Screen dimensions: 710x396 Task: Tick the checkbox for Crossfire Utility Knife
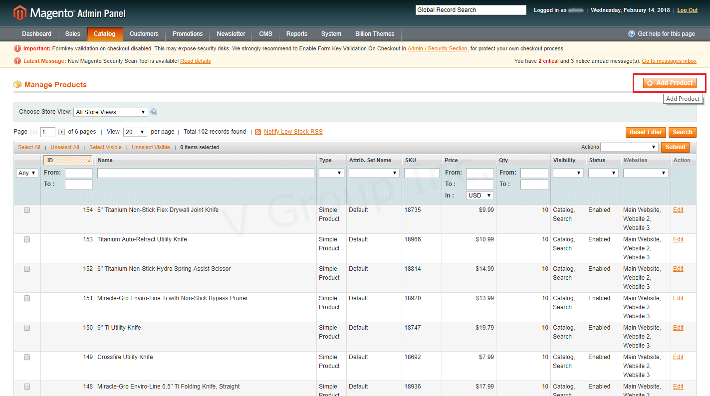tap(27, 358)
